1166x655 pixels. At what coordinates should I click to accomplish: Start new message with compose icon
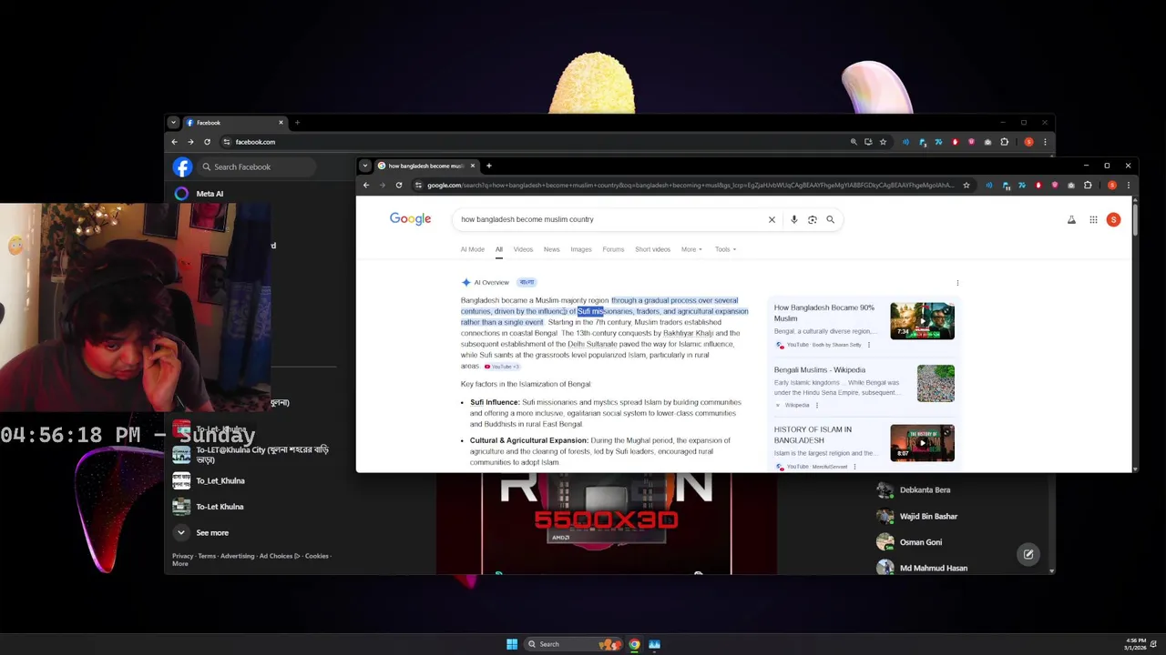click(x=1028, y=554)
